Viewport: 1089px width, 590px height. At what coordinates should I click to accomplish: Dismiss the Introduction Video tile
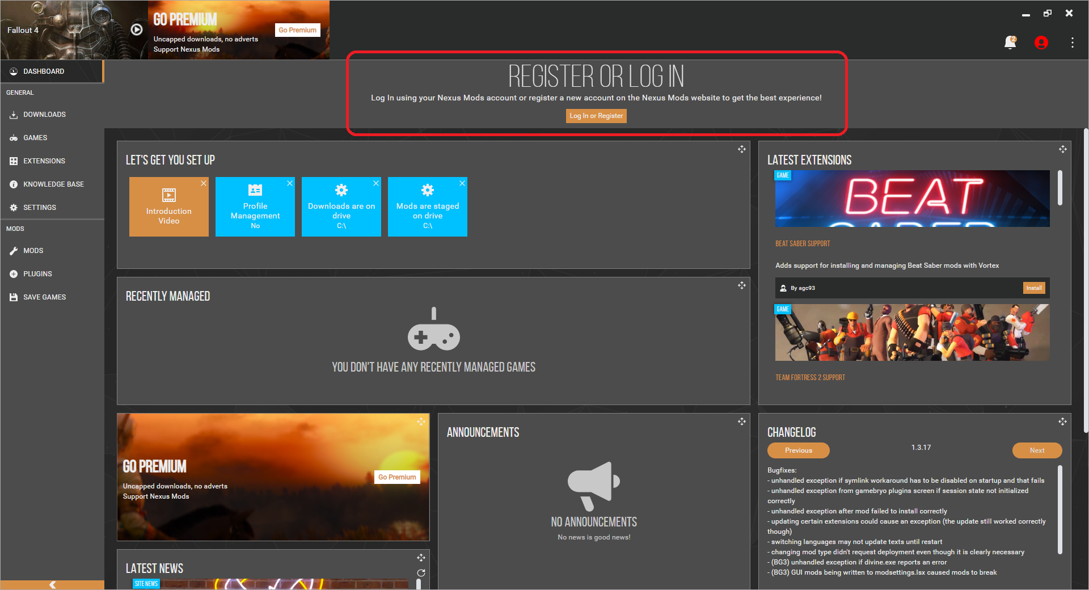[x=204, y=183]
